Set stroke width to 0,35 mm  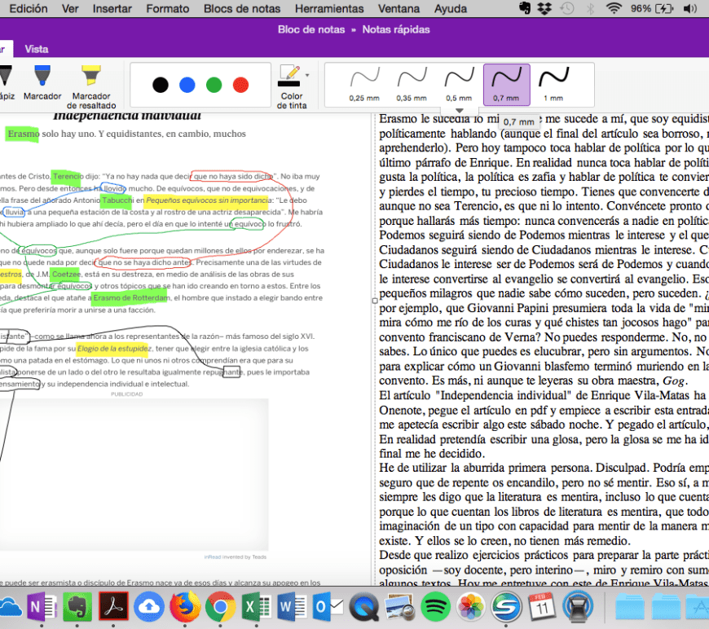[412, 85]
